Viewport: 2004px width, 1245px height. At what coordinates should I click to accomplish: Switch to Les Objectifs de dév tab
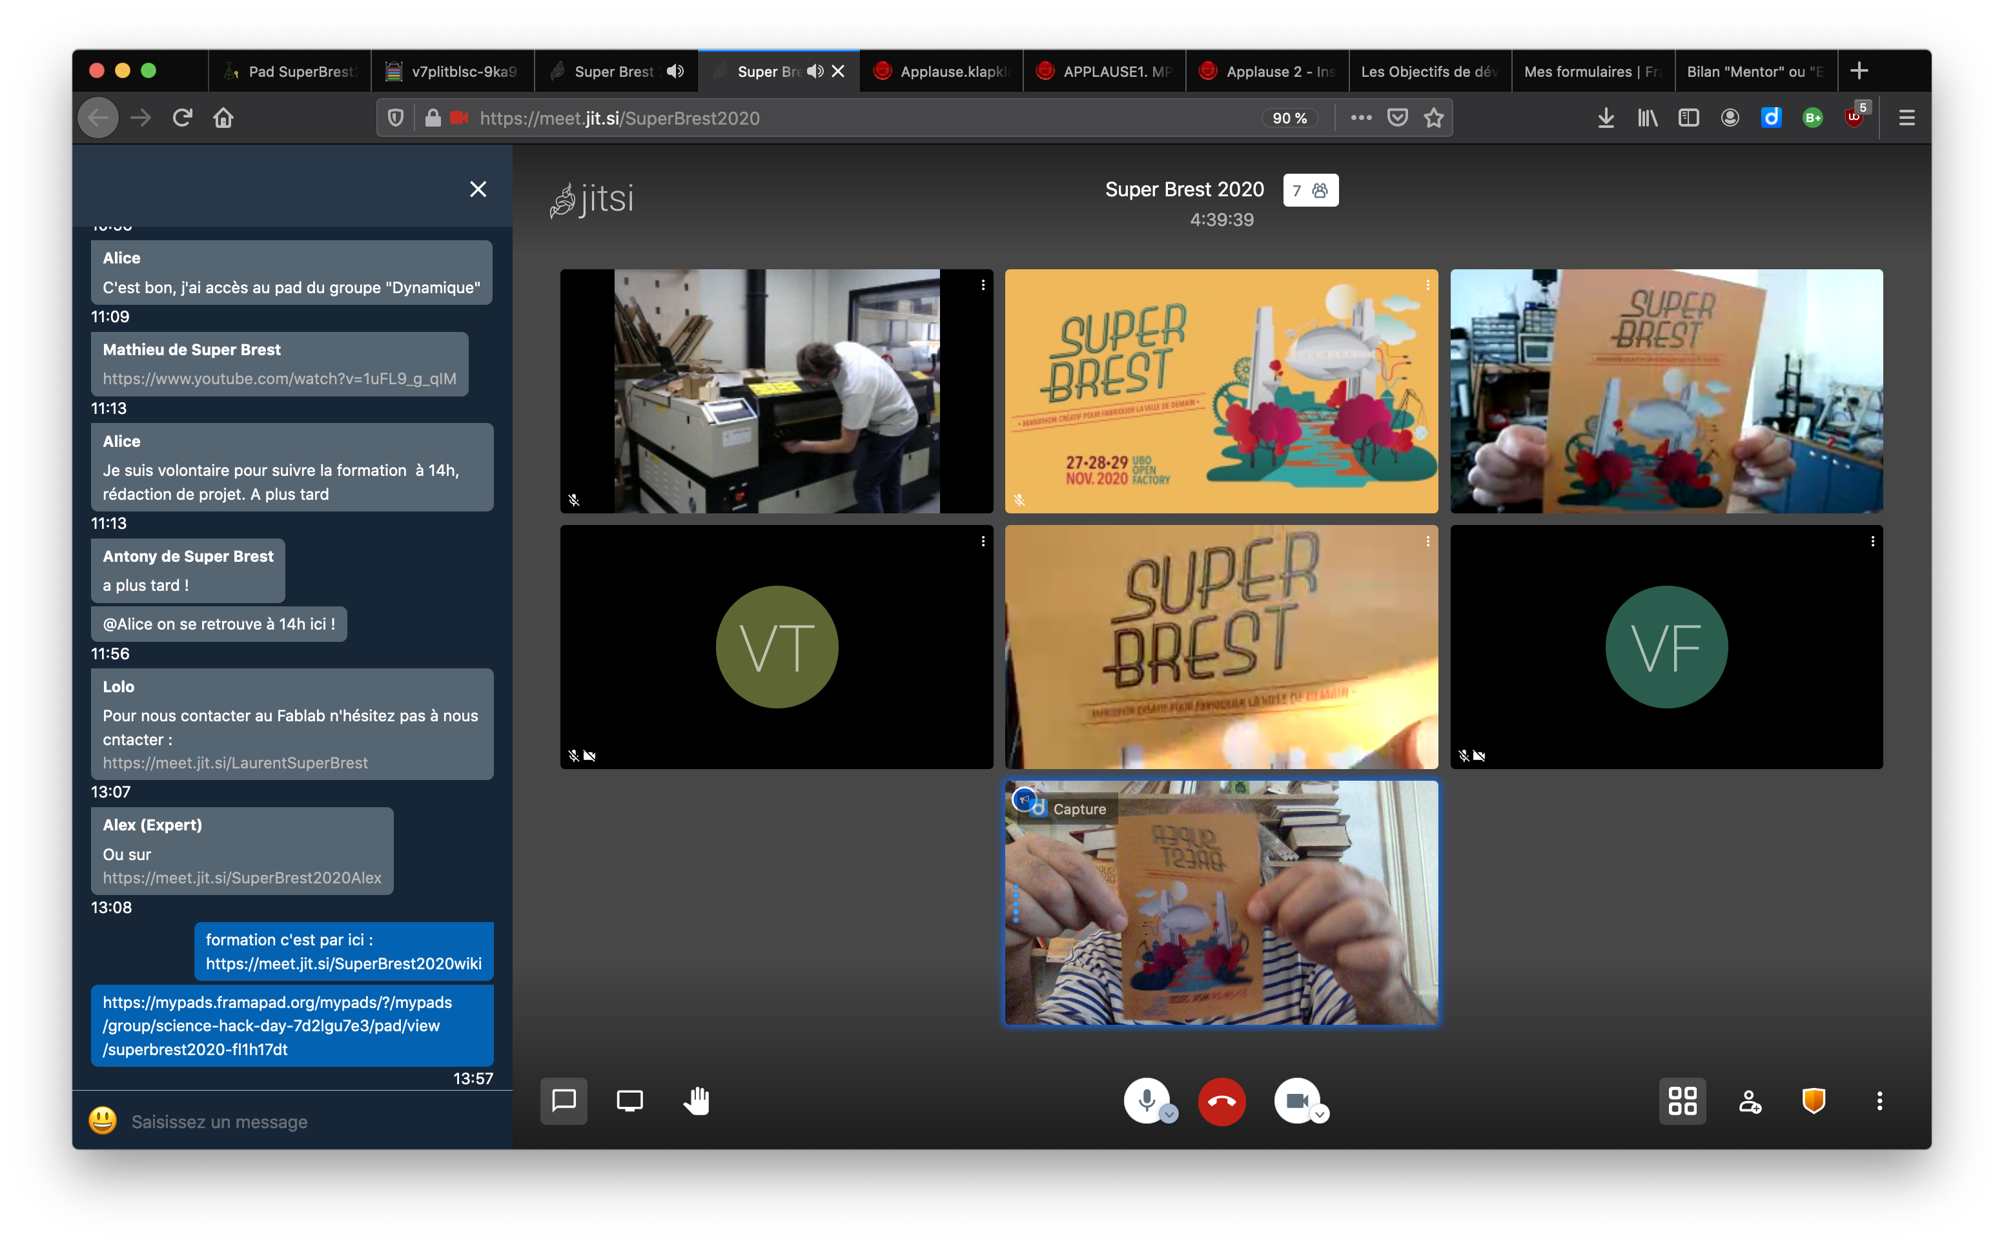point(1431,72)
